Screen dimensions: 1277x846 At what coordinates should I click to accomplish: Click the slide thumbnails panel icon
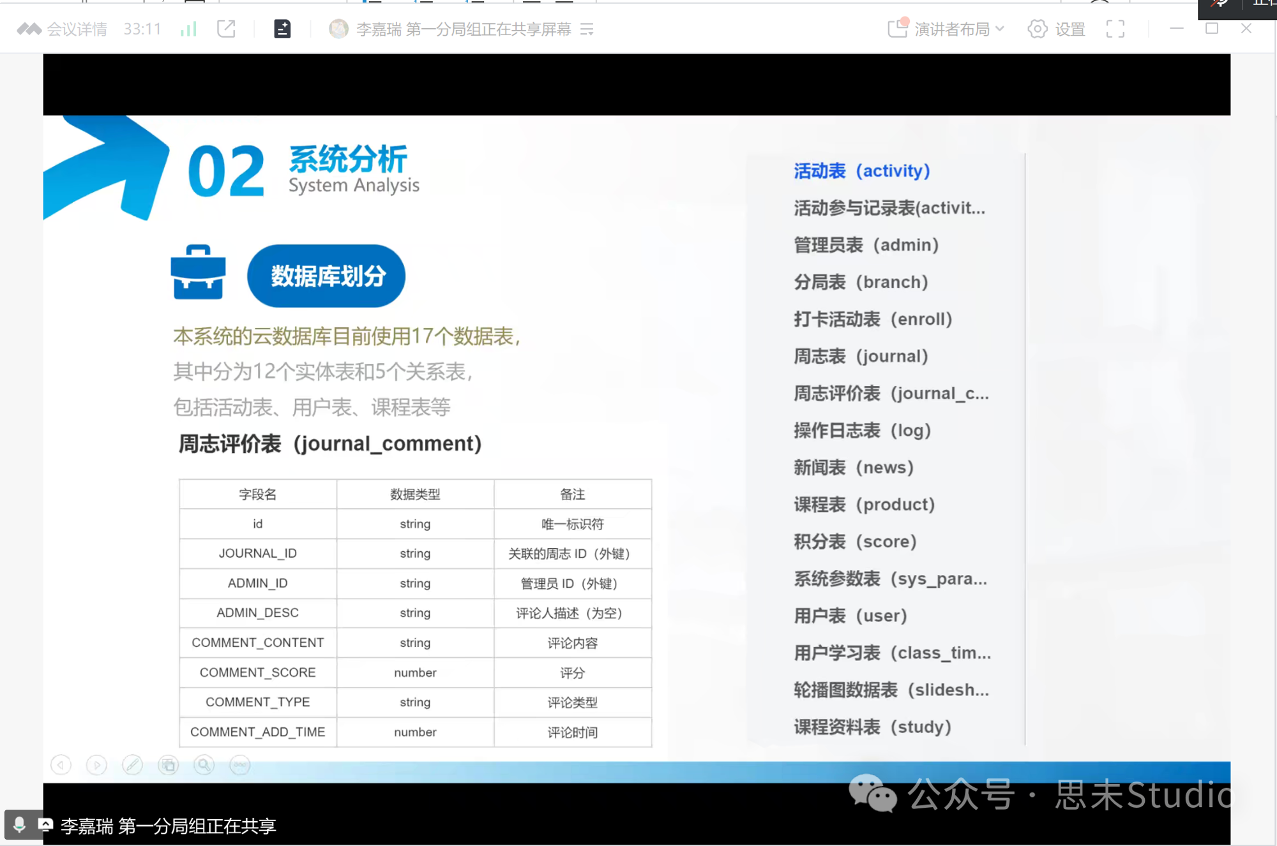168,765
